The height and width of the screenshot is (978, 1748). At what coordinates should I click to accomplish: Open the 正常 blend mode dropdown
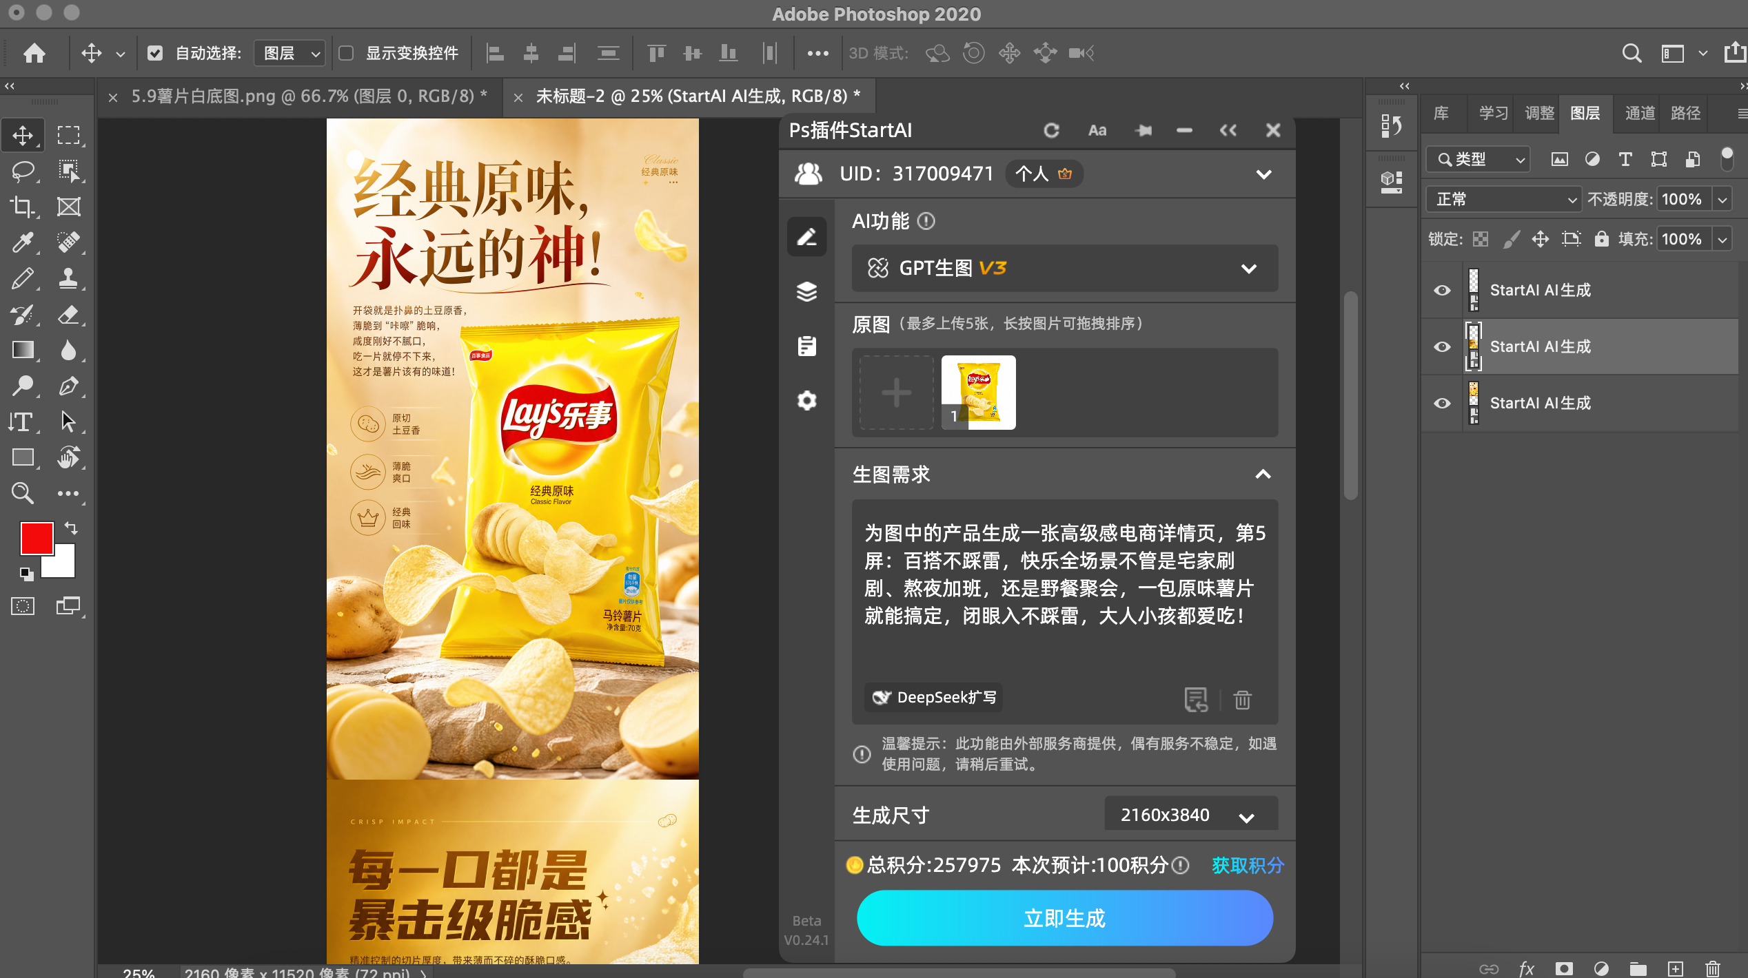pyautogui.click(x=1503, y=200)
